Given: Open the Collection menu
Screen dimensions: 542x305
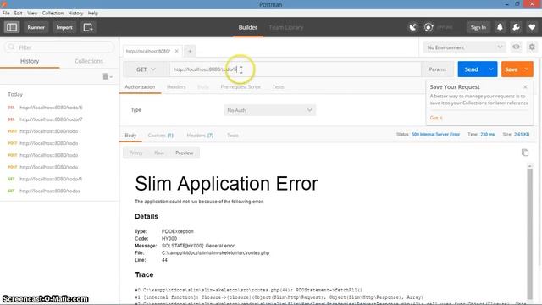Looking at the screenshot, I should click(53, 14).
